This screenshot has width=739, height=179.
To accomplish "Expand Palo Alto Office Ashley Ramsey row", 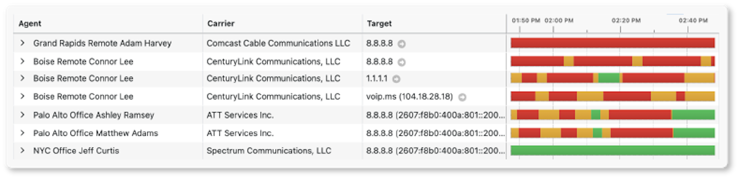I will 23,115.
